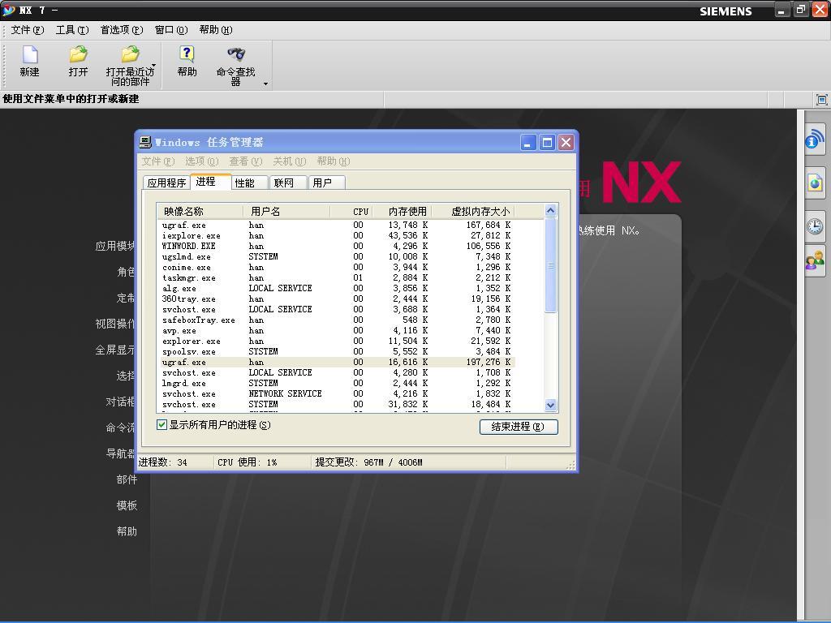
Task: Sort by 内存使用 column header
Action: point(403,212)
